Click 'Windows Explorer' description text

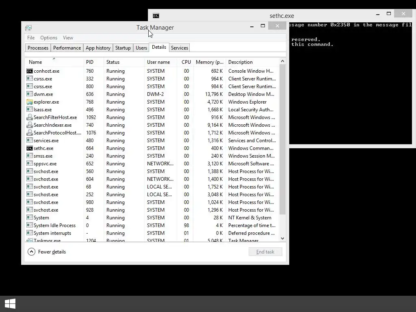click(x=247, y=102)
